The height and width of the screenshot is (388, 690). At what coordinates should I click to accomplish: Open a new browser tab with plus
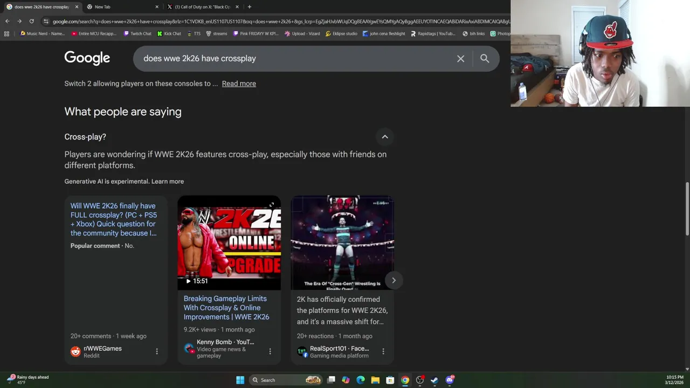tap(249, 6)
